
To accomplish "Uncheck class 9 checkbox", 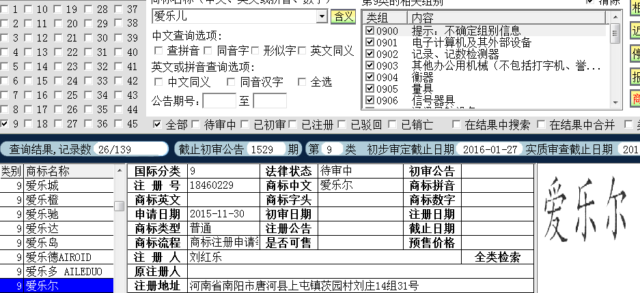I will [x=5, y=123].
